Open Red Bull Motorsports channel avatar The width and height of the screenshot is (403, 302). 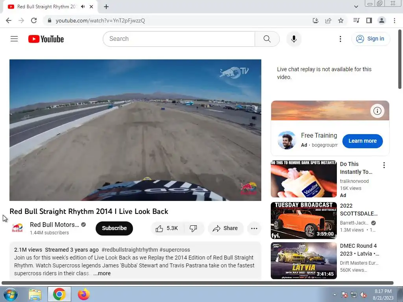(17, 228)
